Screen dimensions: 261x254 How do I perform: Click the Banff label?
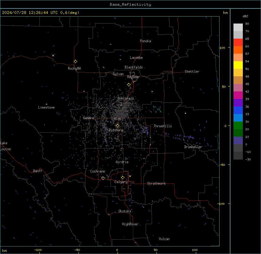[x=38, y=171]
